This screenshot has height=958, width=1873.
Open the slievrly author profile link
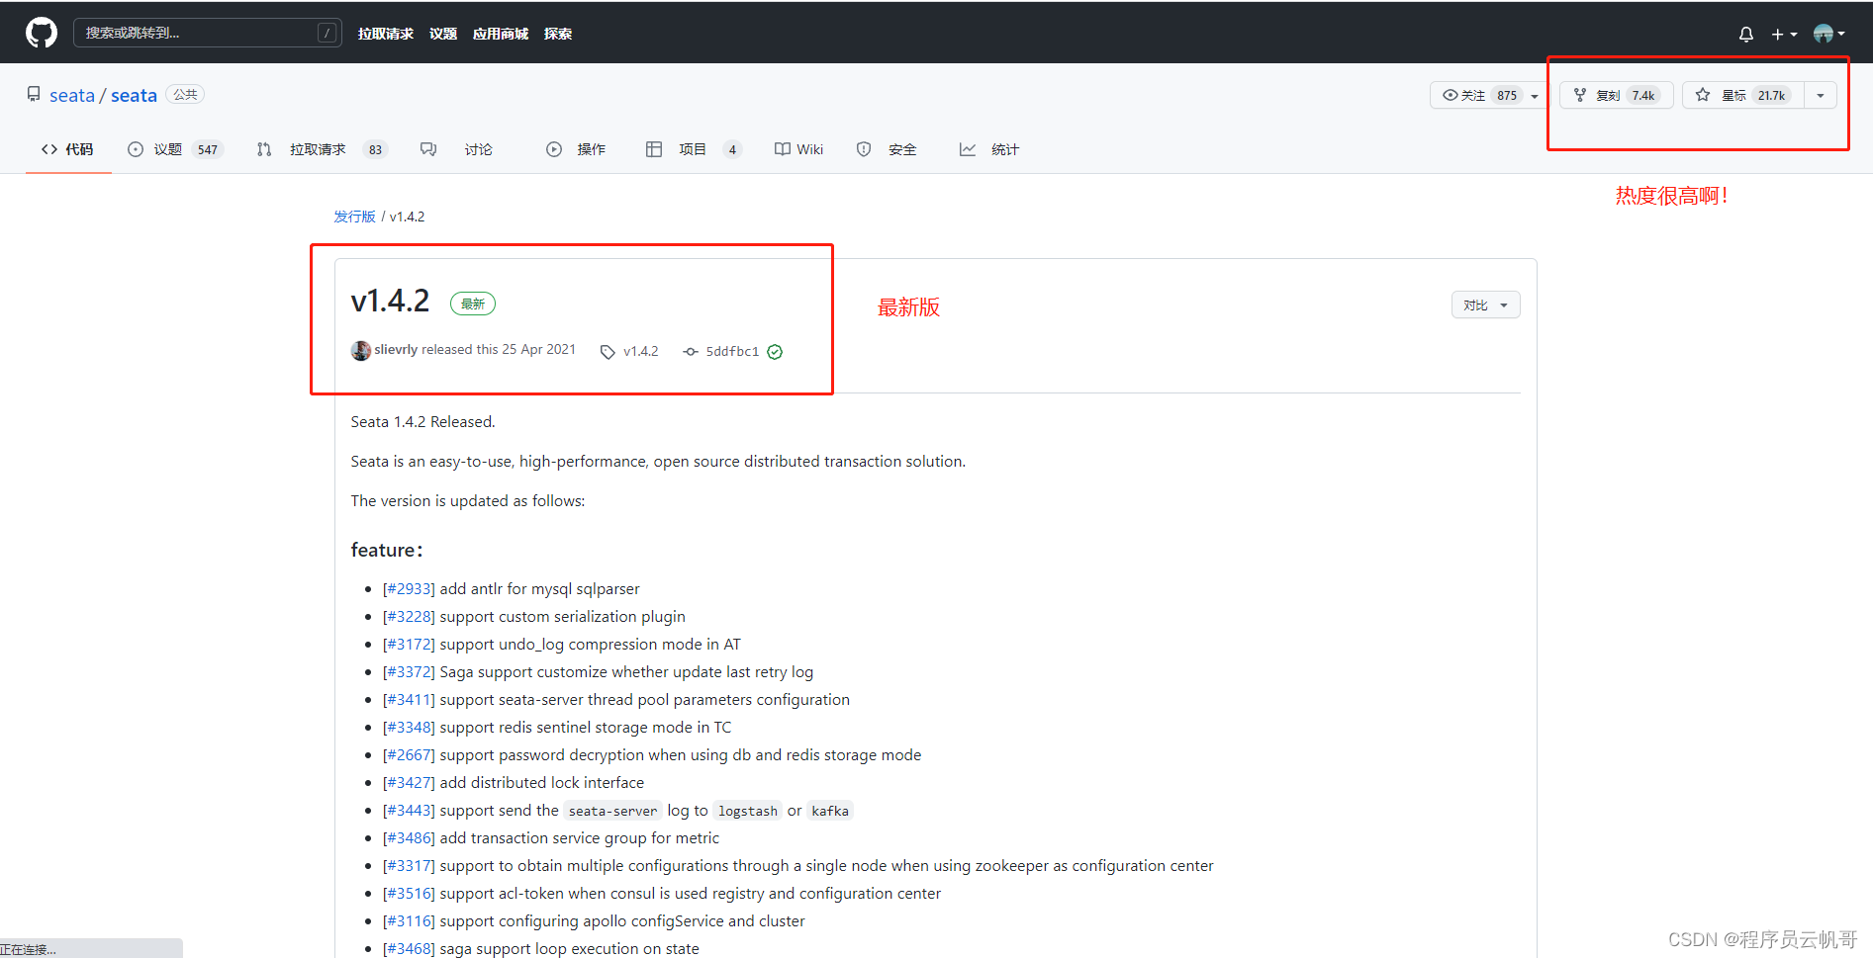[396, 350]
